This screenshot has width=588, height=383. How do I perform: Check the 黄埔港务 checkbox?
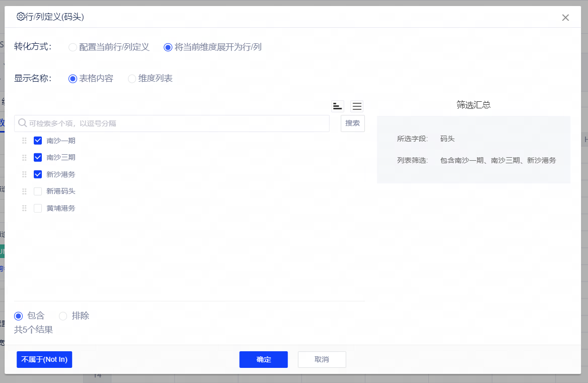[38, 208]
